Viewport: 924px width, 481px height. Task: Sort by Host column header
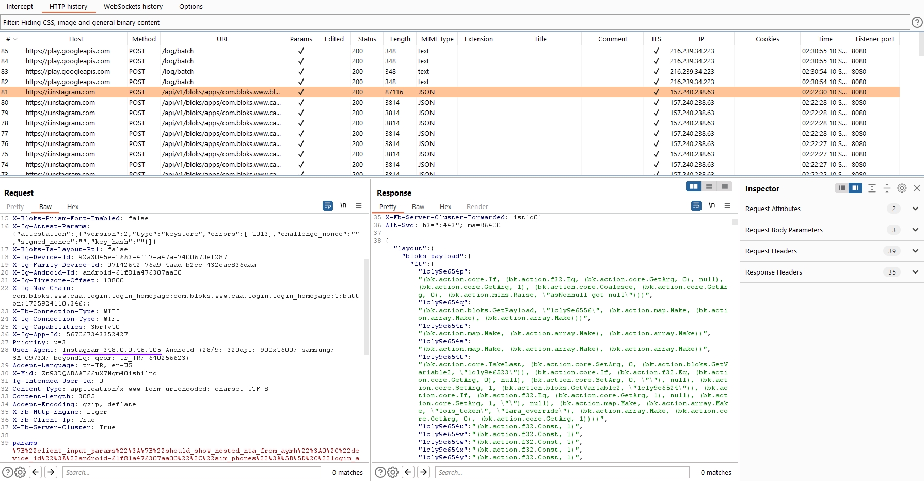[x=76, y=39]
